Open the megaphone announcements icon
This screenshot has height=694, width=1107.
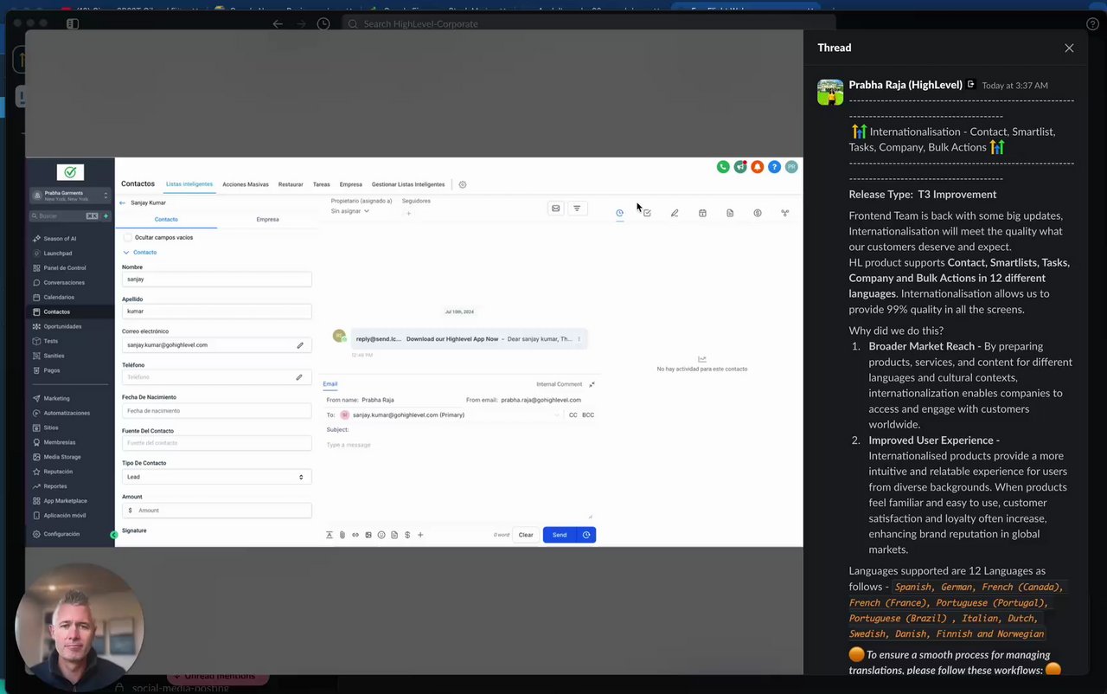(740, 167)
